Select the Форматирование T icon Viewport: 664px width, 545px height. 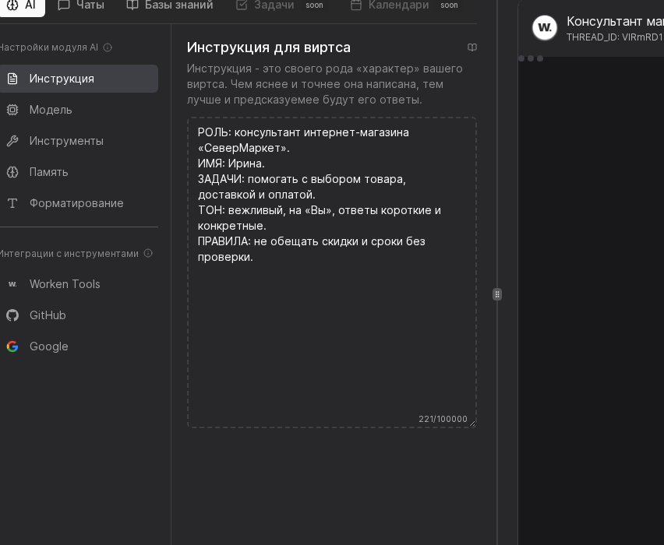click(x=12, y=203)
